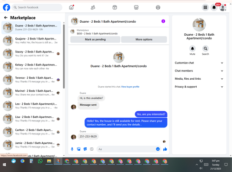Image resolution: width=232 pixels, height=172 pixels.
Task: Open the Friends icon in top navigation
Action: (93, 7)
